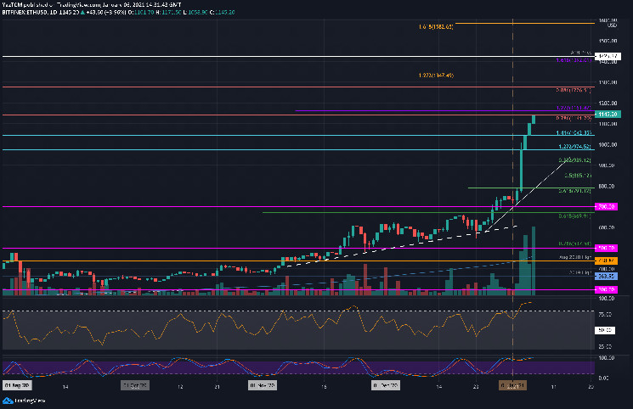Select the 01 Oct '20 date marker
Screen dimensions: 633x409
tap(136, 385)
